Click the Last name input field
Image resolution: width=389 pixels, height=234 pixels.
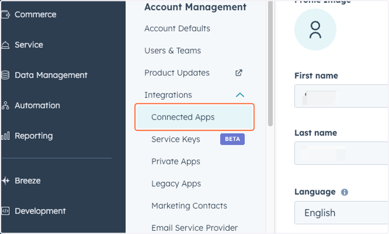point(342,153)
